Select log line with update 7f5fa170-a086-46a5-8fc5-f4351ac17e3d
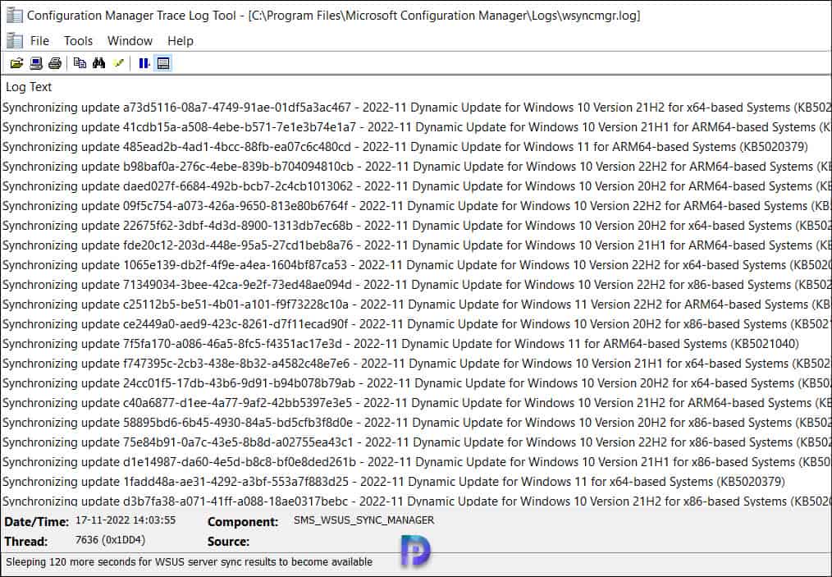The width and height of the screenshot is (832, 577). pos(416,344)
